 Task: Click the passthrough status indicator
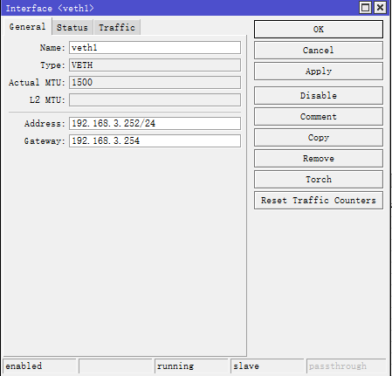346,366
